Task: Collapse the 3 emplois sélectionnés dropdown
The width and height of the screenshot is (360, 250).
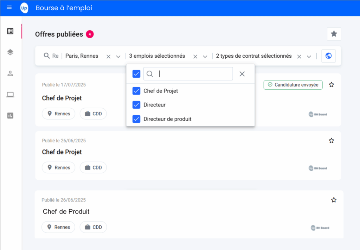Action: (205, 57)
